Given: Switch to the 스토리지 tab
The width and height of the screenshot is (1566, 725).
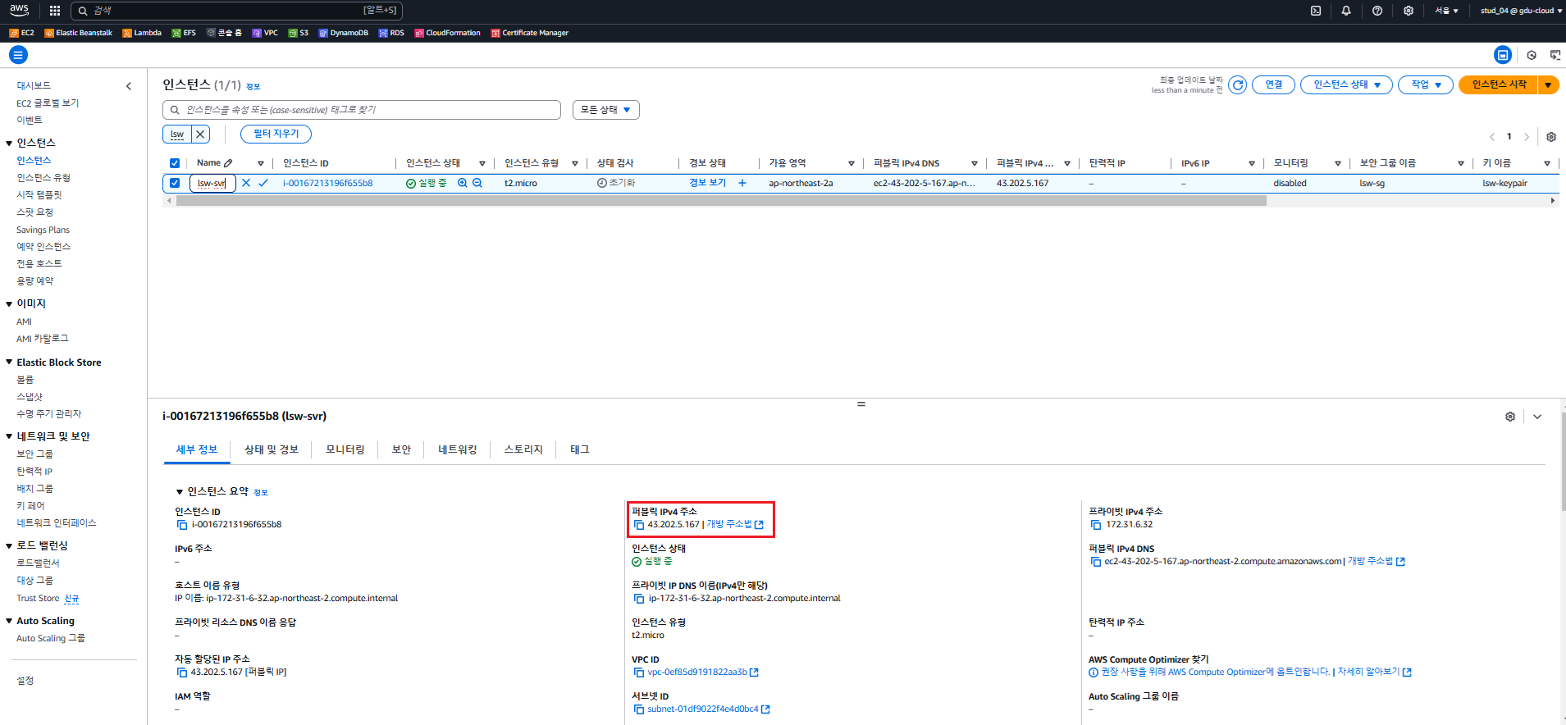Looking at the screenshot, I should (x=523, y=450).
